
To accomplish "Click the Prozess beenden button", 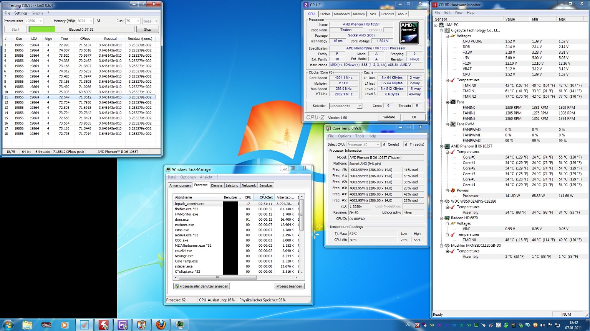I will click(x=289, y=286).
